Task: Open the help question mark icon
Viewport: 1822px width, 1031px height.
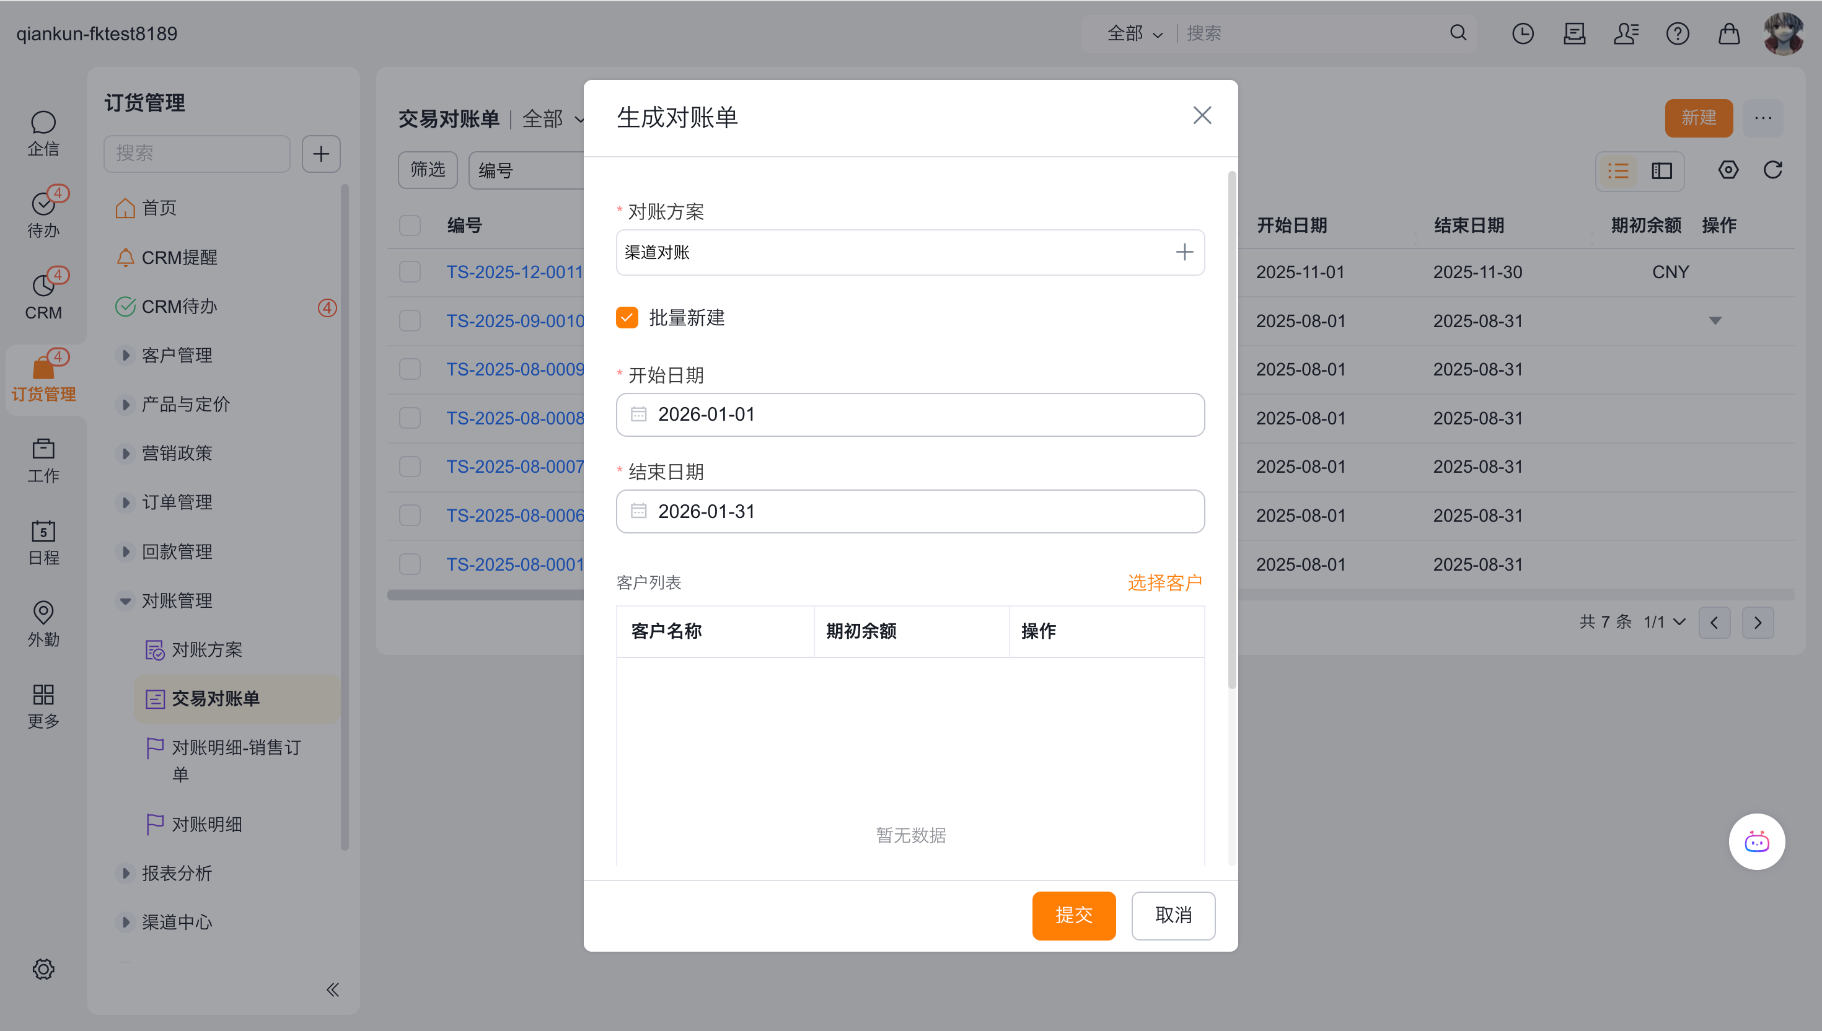Action: [1677, 33]
